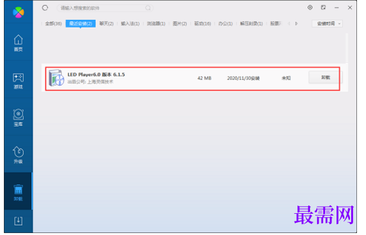Switch to the 全部(36) tab

(53, 24)
